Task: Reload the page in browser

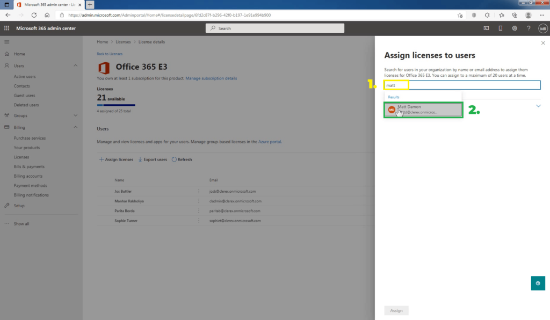Action: click(x=34, y=15)
